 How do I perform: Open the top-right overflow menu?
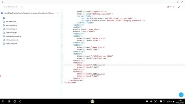(183, 7)
